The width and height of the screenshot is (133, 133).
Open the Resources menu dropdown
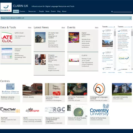click(33, 11)
